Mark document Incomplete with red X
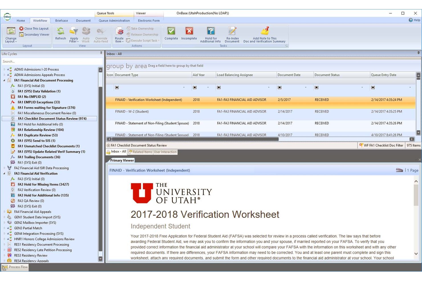Screen dimensions: 422x281 189,34
